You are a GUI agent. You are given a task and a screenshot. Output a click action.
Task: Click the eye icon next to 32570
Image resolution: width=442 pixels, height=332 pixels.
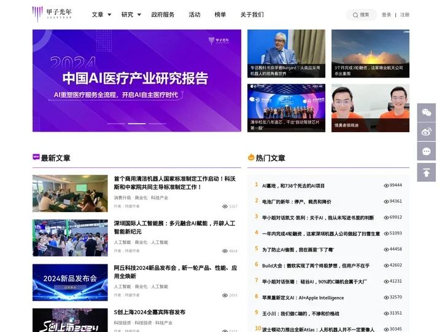386,298
